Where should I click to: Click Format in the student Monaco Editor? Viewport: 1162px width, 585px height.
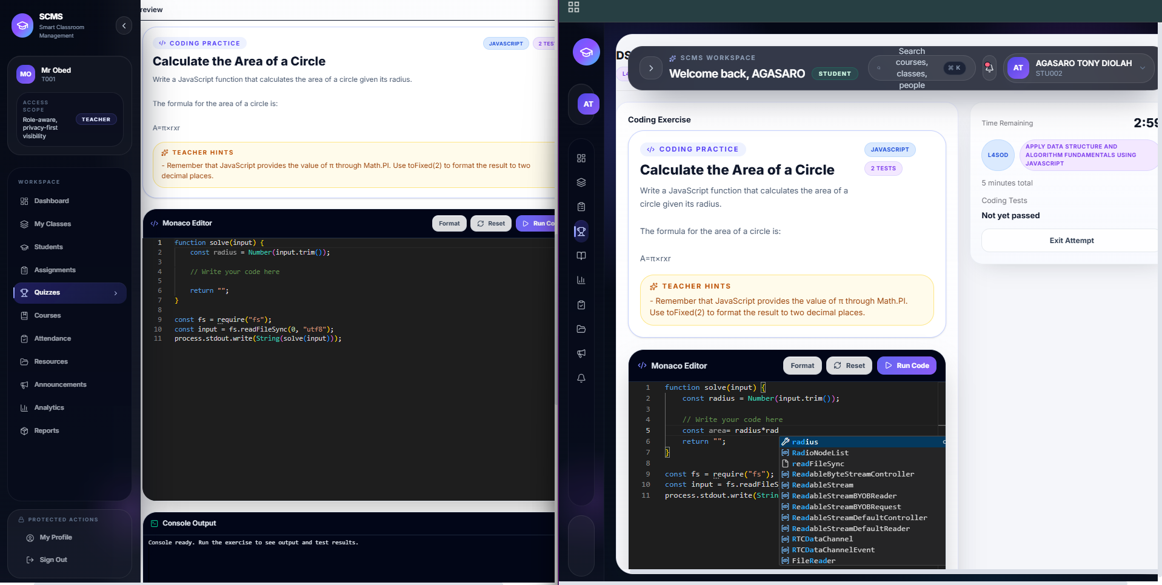pos(803,366)
